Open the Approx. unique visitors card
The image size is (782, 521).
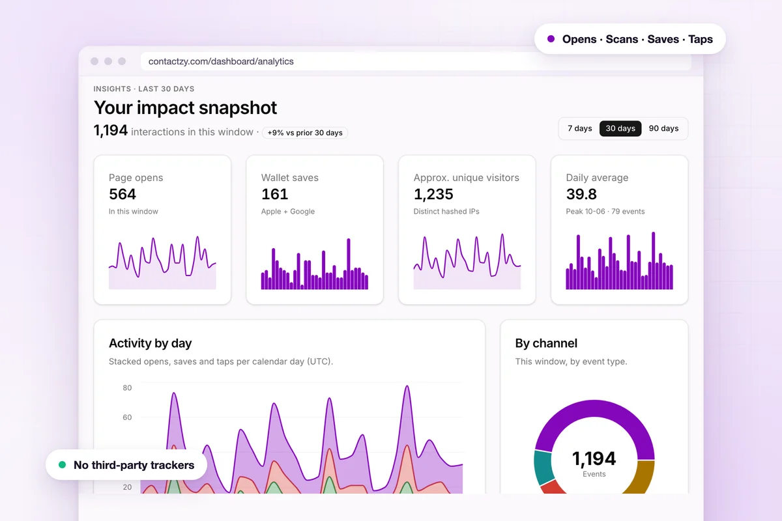(467, 230)
